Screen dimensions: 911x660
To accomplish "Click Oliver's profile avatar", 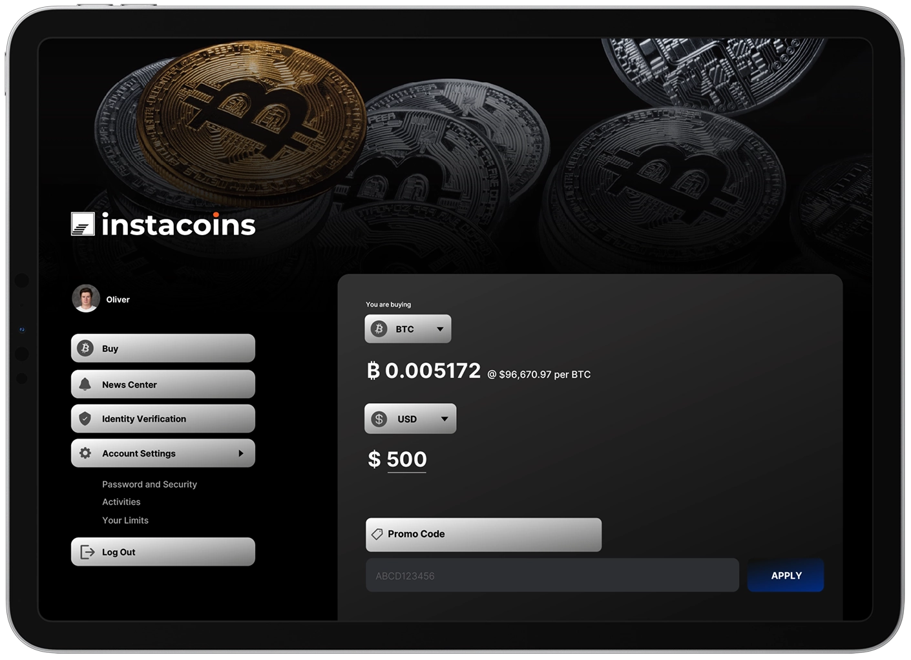I will coord(86,298).
